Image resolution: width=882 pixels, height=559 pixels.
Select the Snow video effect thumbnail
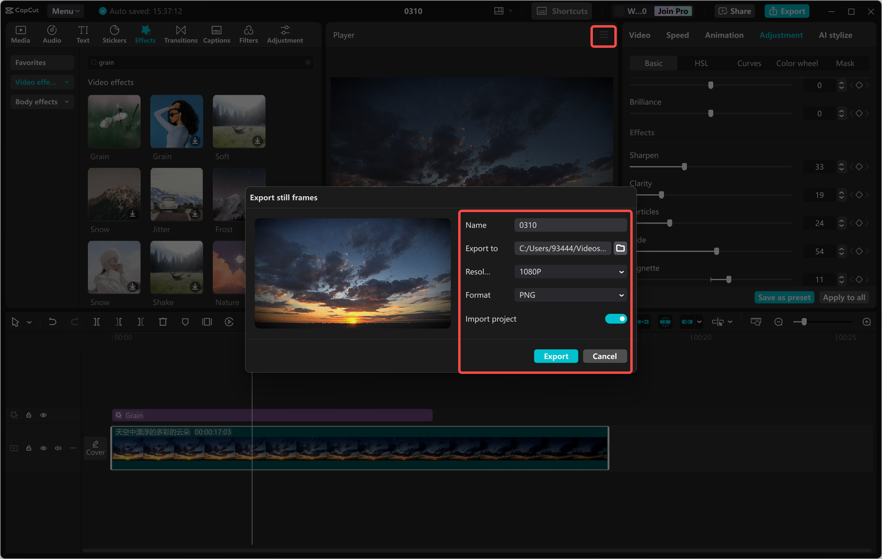[x=114, y=195]
